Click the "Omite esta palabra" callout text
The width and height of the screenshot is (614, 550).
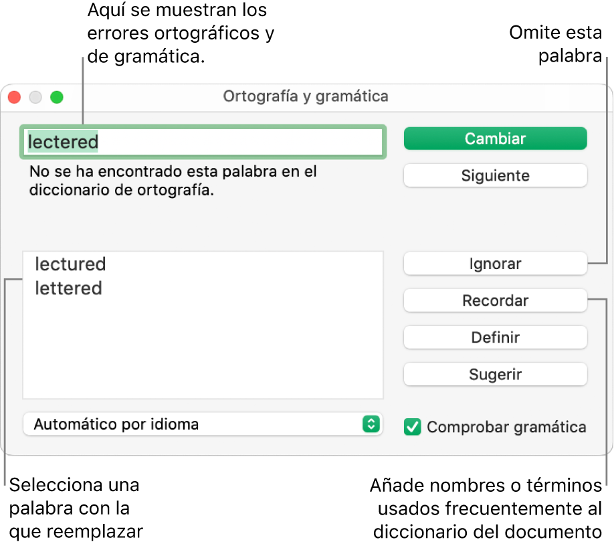555,44
